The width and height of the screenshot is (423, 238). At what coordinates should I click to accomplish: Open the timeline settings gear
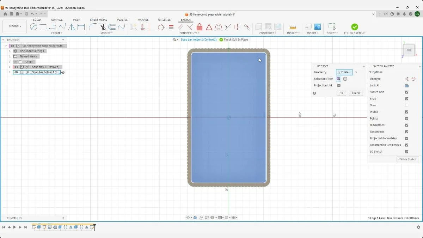coord(418,227)
